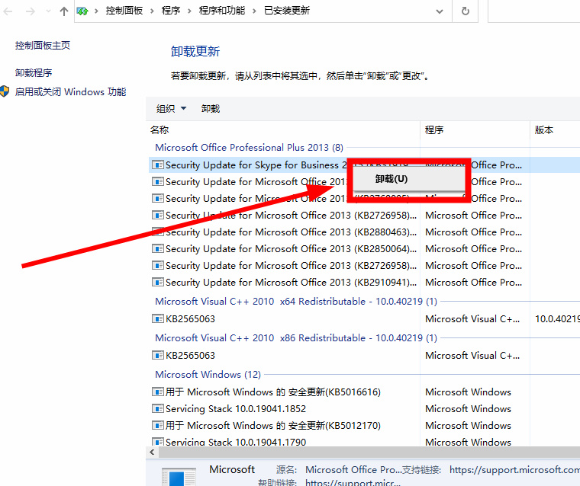Open the address bar history dropdown
Image resolution: width=580 pixels, height=486 pixels.
439,11
